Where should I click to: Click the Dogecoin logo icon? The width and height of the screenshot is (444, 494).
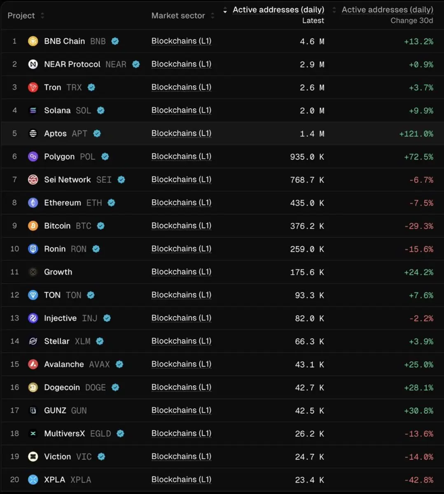(x=33, y=387)
